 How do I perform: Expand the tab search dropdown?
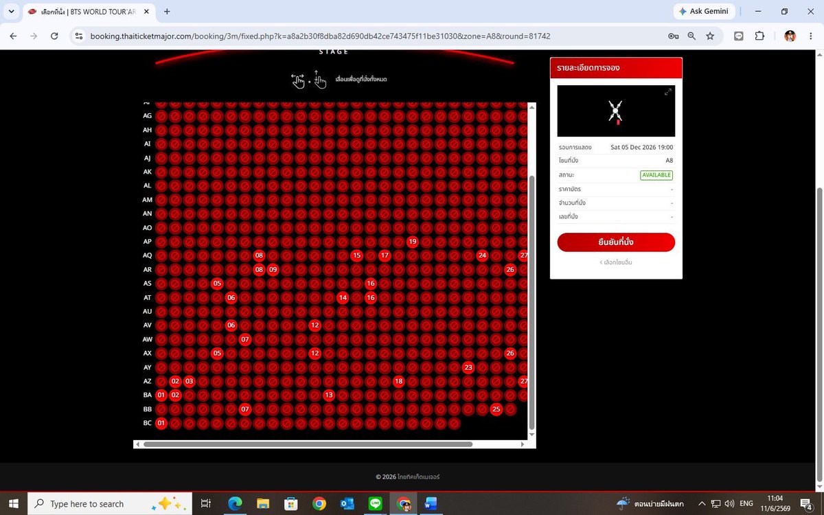[x=11, y=12]
